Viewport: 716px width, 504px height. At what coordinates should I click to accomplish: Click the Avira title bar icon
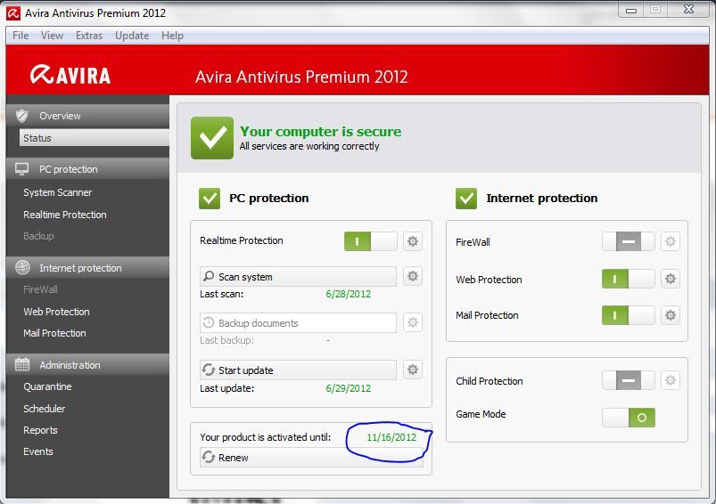click(12, 12)
